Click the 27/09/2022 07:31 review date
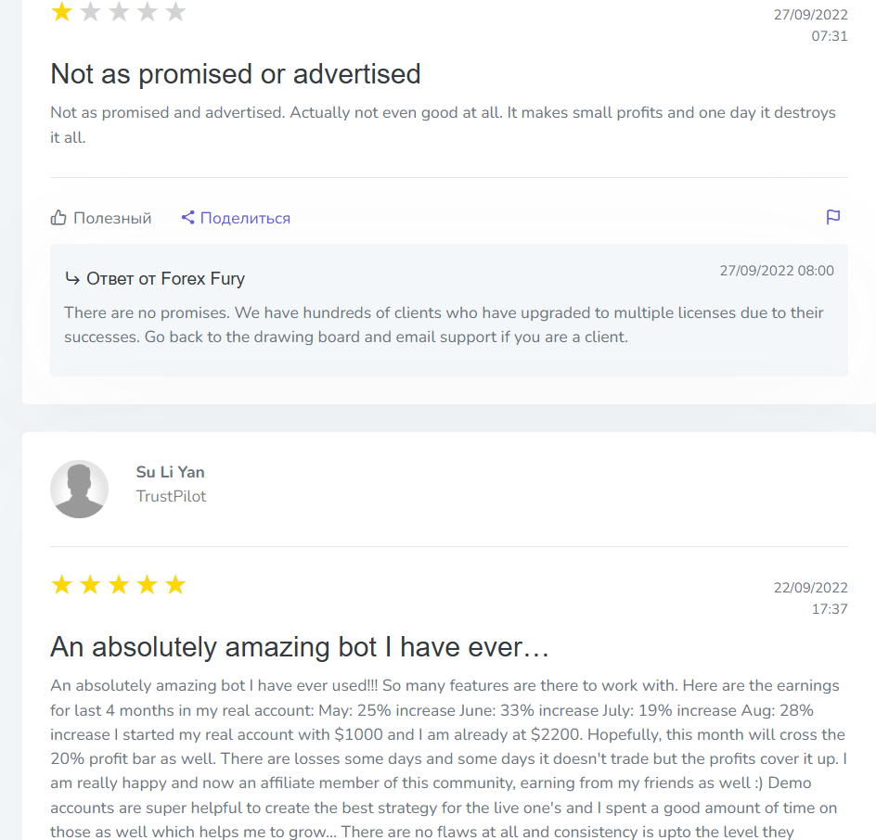 click(x=810, y=25)
